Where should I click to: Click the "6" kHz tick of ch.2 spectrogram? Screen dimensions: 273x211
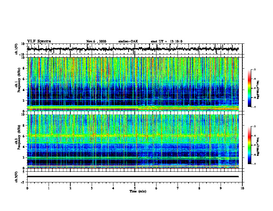point(24,136)
